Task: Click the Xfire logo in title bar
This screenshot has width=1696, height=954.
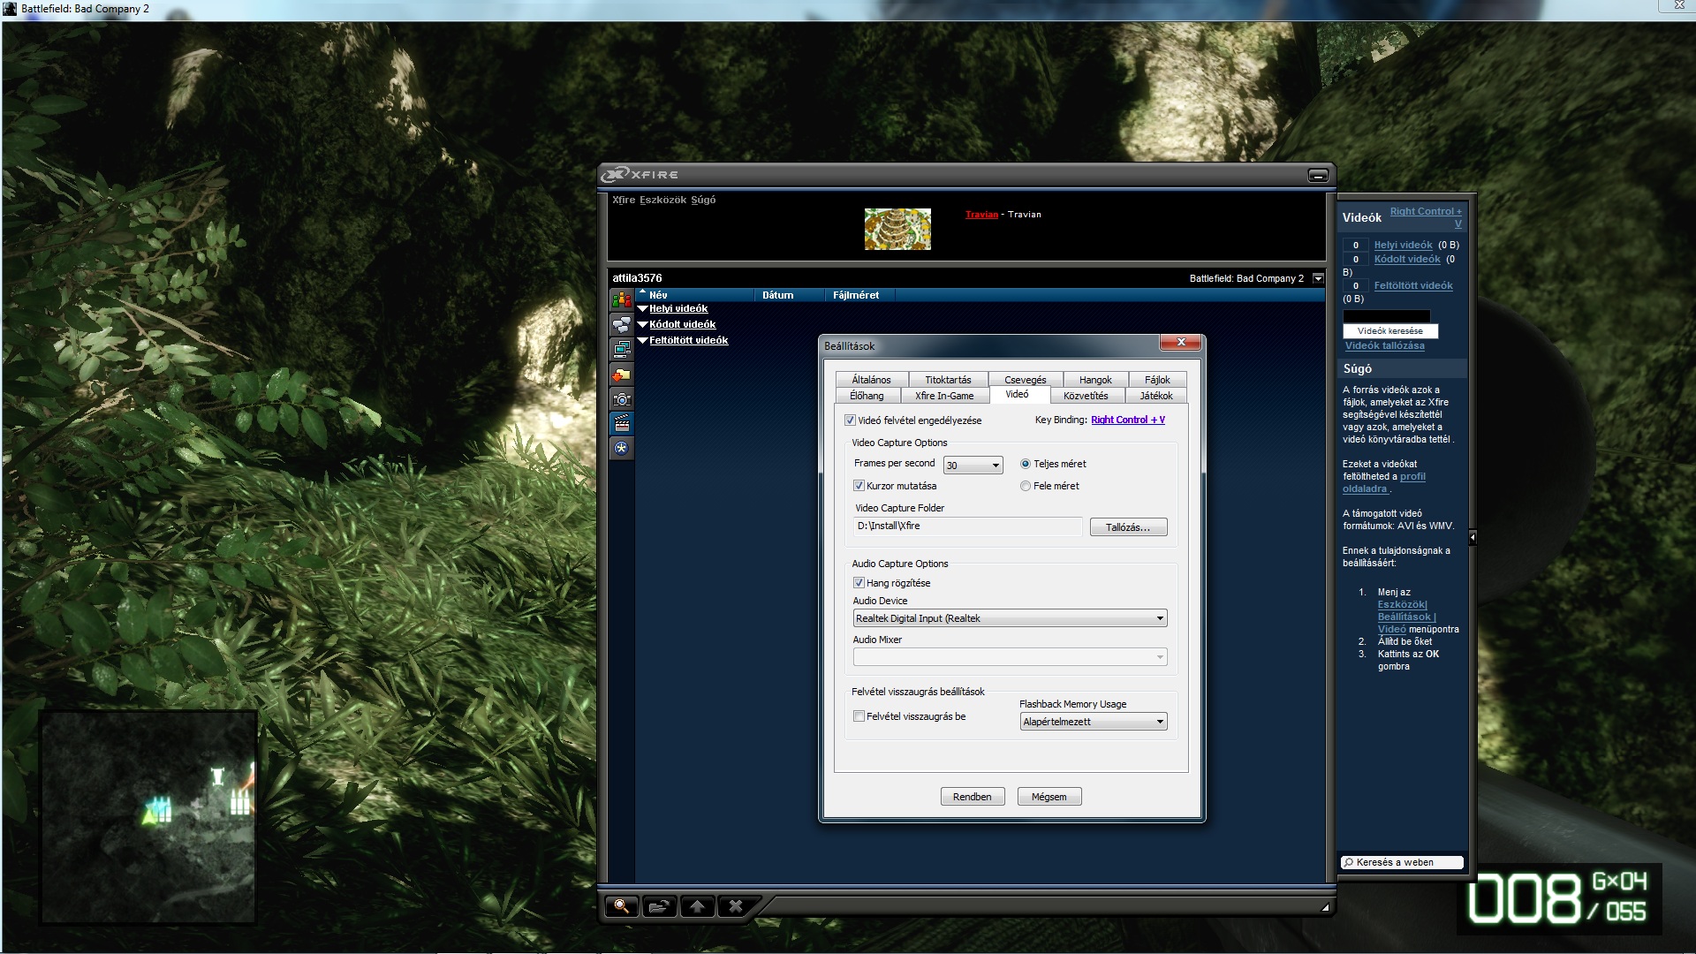Action: [x=640, y=175]
